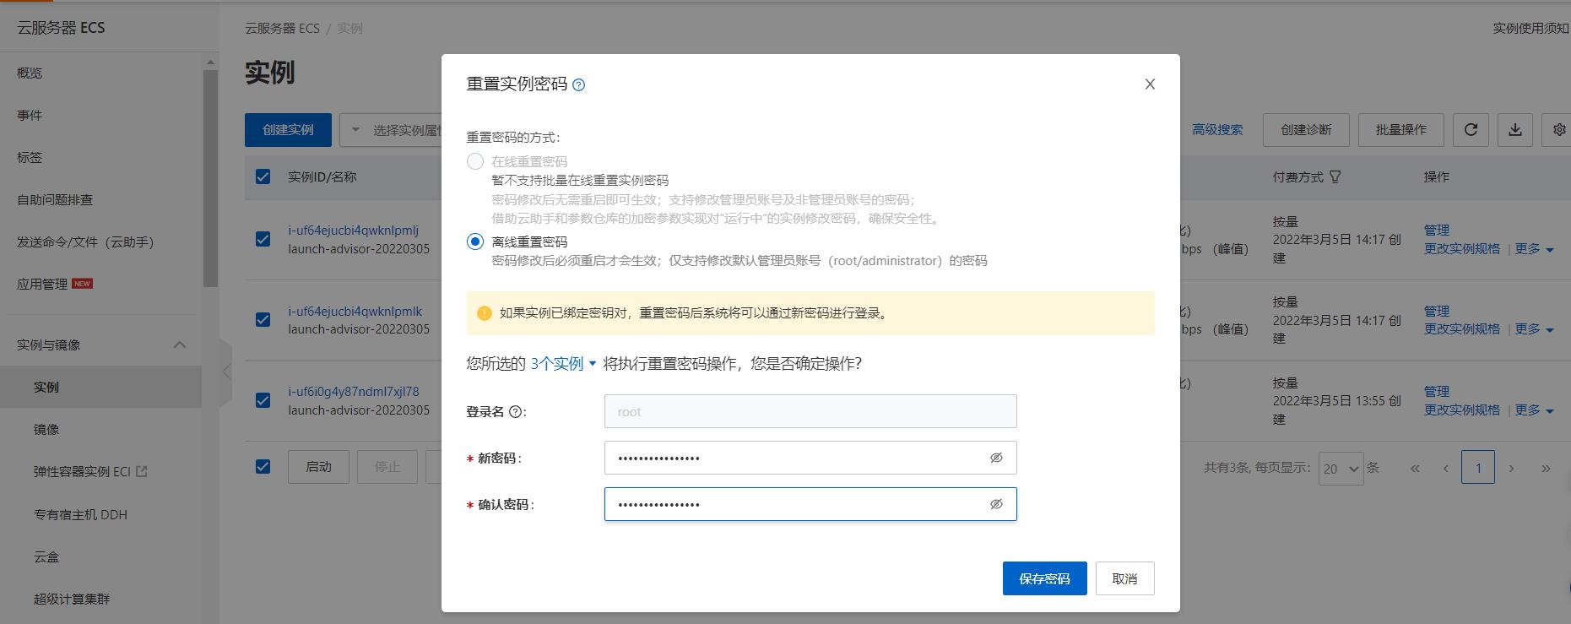The image size is (1571, 624).
Task: Click the 批量操作 button
Action: click(1400, 130)
